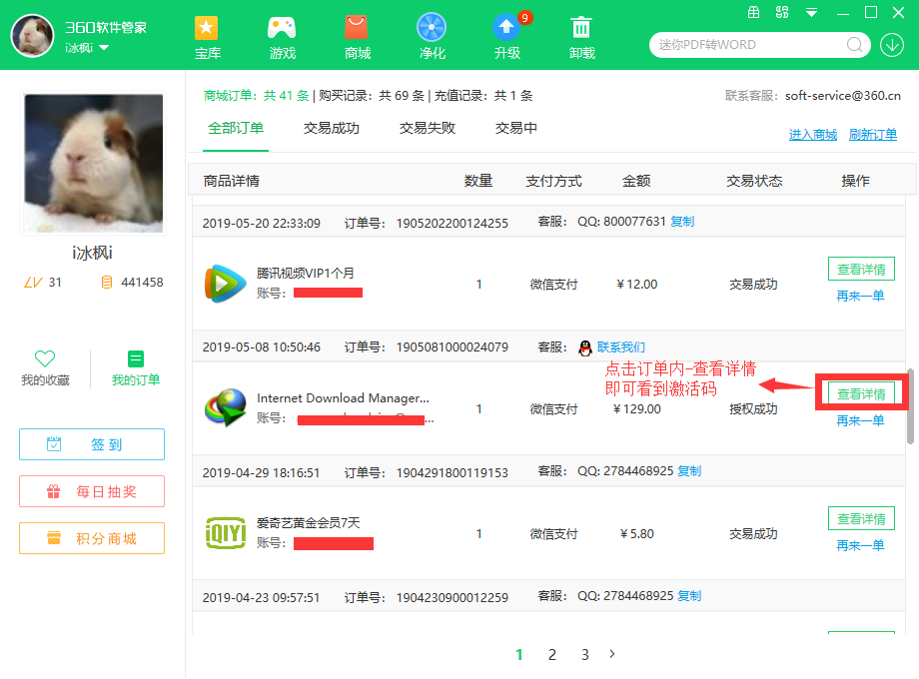Click the LV 31 level badge
Image resolution: width=919 pixels, height=679 pixels.
(x=42, y=283)
